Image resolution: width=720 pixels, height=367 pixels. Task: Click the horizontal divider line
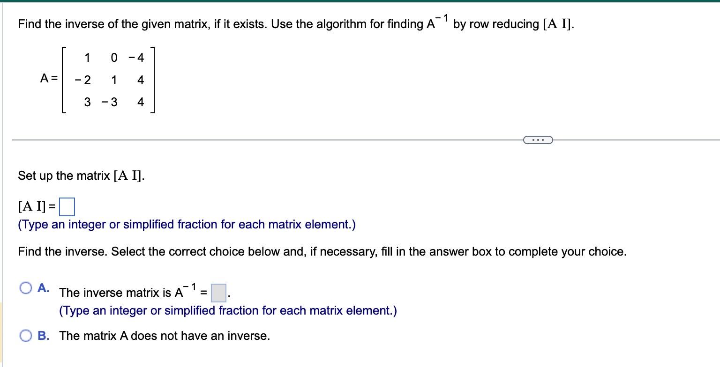point(281,139)
